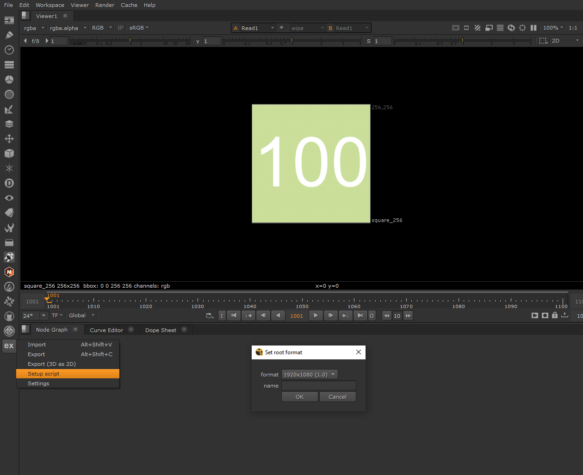Click the proxy mode overlapping squares icon
The height and width of the screenshot is (475, 583).
[489, 28]
